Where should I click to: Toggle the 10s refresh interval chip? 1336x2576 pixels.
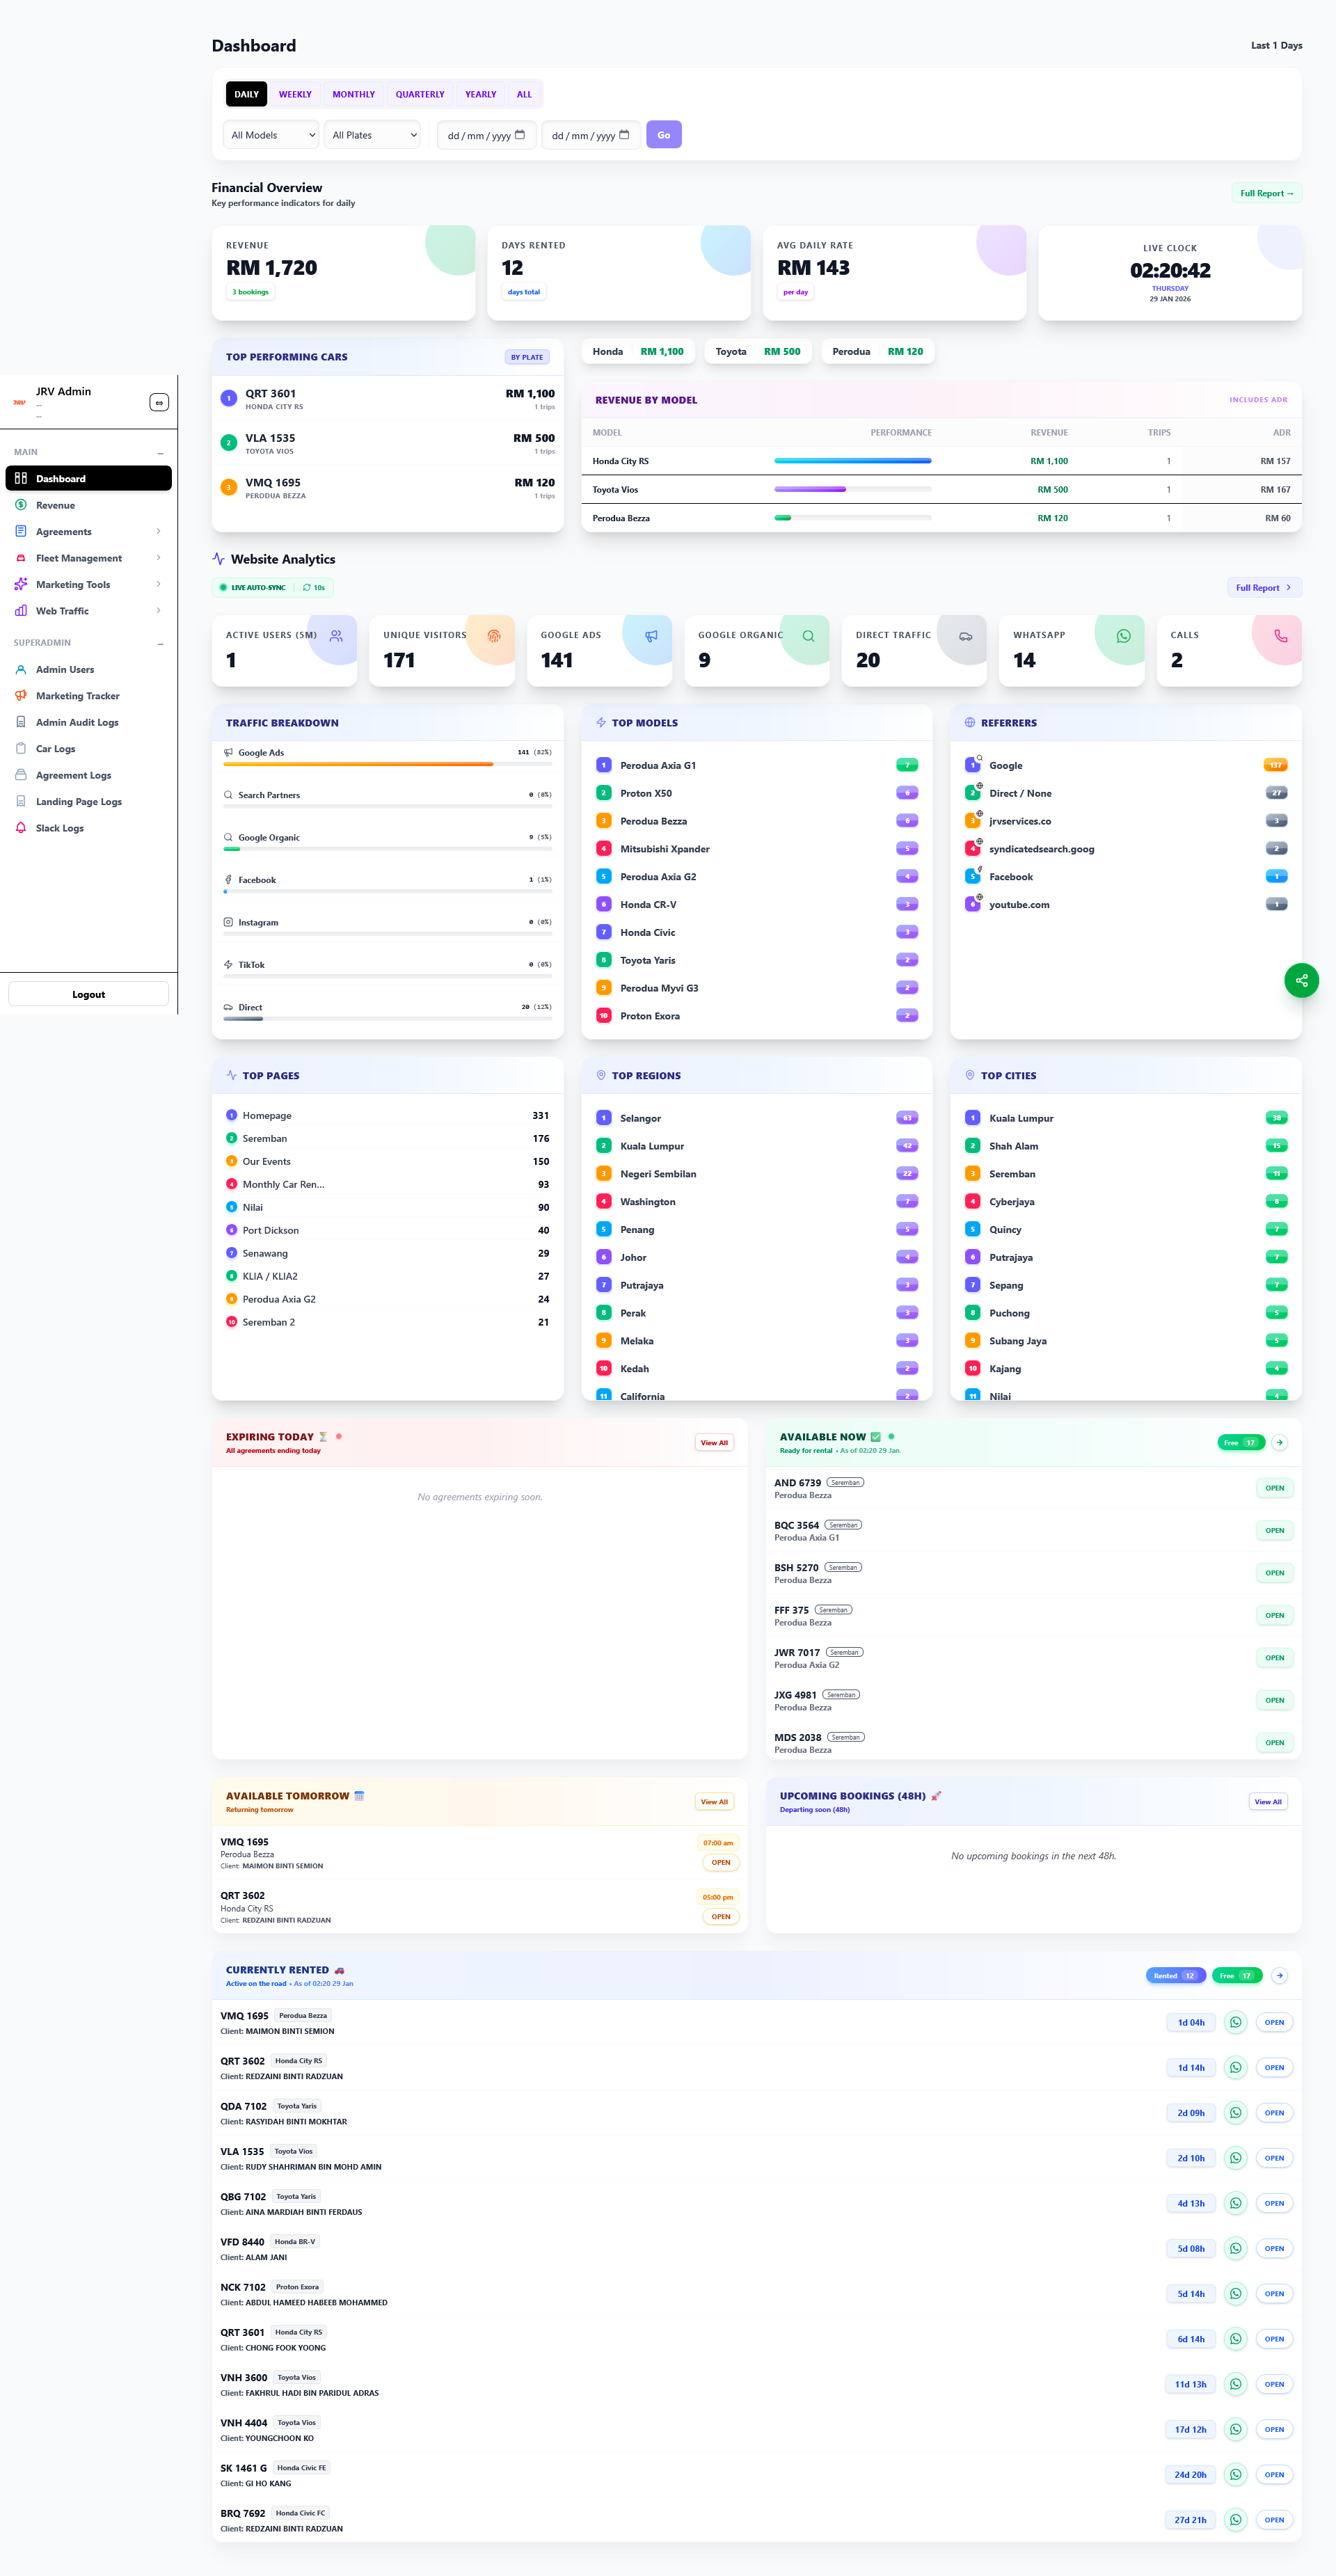pos(314,588)
